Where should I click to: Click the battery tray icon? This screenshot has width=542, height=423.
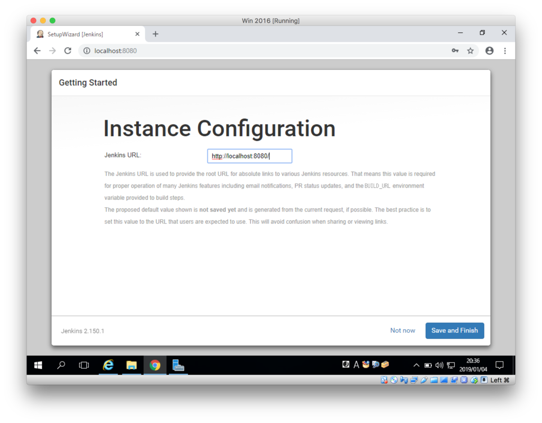click(x=428, y=365)
